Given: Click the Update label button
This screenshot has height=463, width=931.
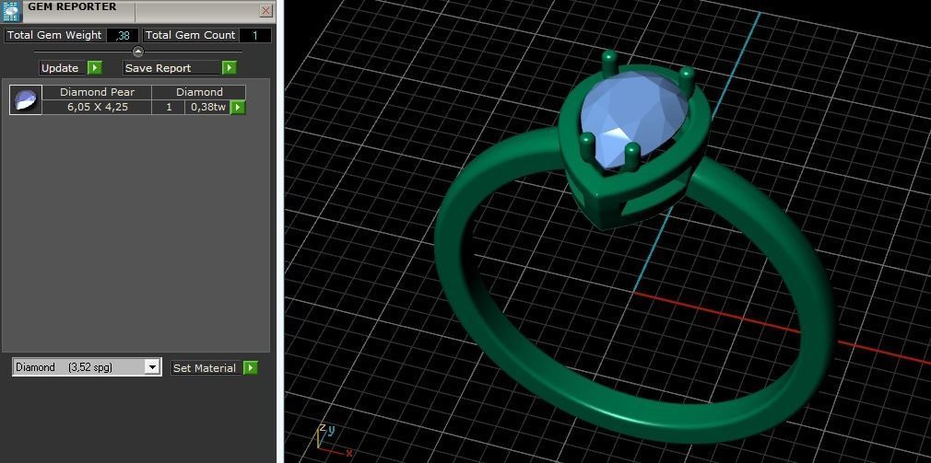Looking at the screenshot, I should pyautogui.click(x=64, y=68).
